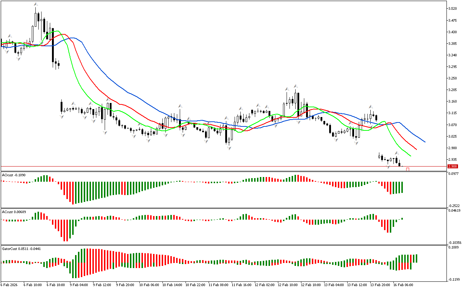The width and height of the screenshot is (462, 289).
Task: Click the right end of the blue Alligator line
Action: coord(425,142)
